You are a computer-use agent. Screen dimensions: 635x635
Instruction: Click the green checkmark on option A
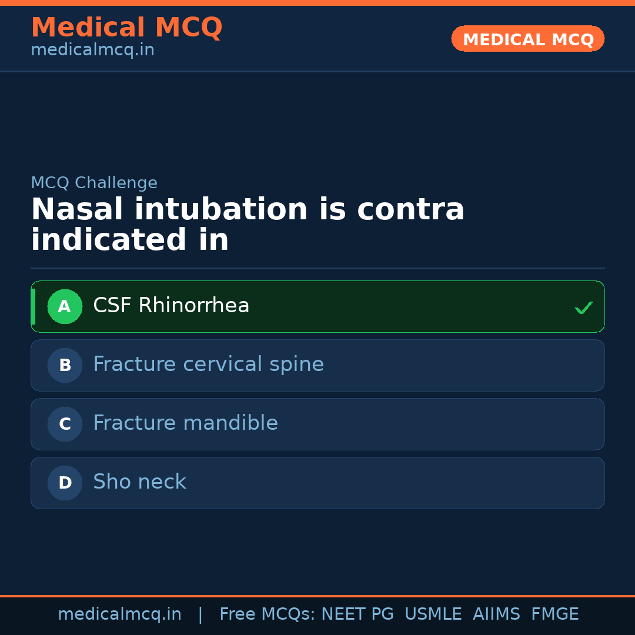(x=583, y=308)
